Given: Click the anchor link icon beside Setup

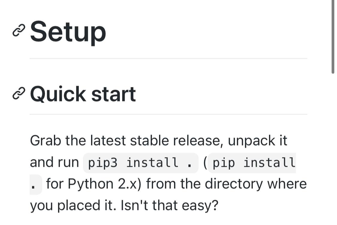Looking at the screenshot, I should point(19,30).
